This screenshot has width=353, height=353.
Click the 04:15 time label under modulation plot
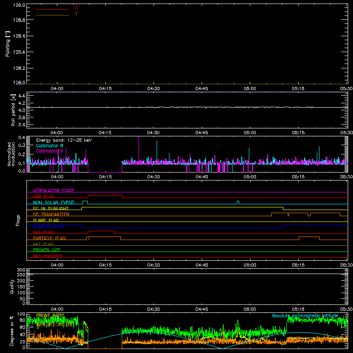click(105, 177)
